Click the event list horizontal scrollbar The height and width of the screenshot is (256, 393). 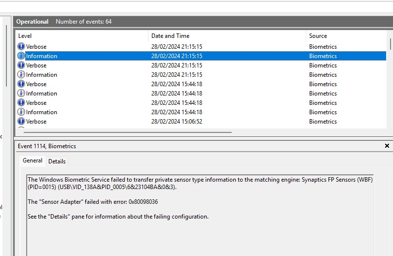[128, 132]
